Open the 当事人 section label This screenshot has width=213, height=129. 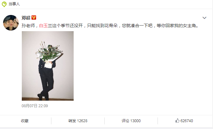pyautogui.click(x=14, y=4)
